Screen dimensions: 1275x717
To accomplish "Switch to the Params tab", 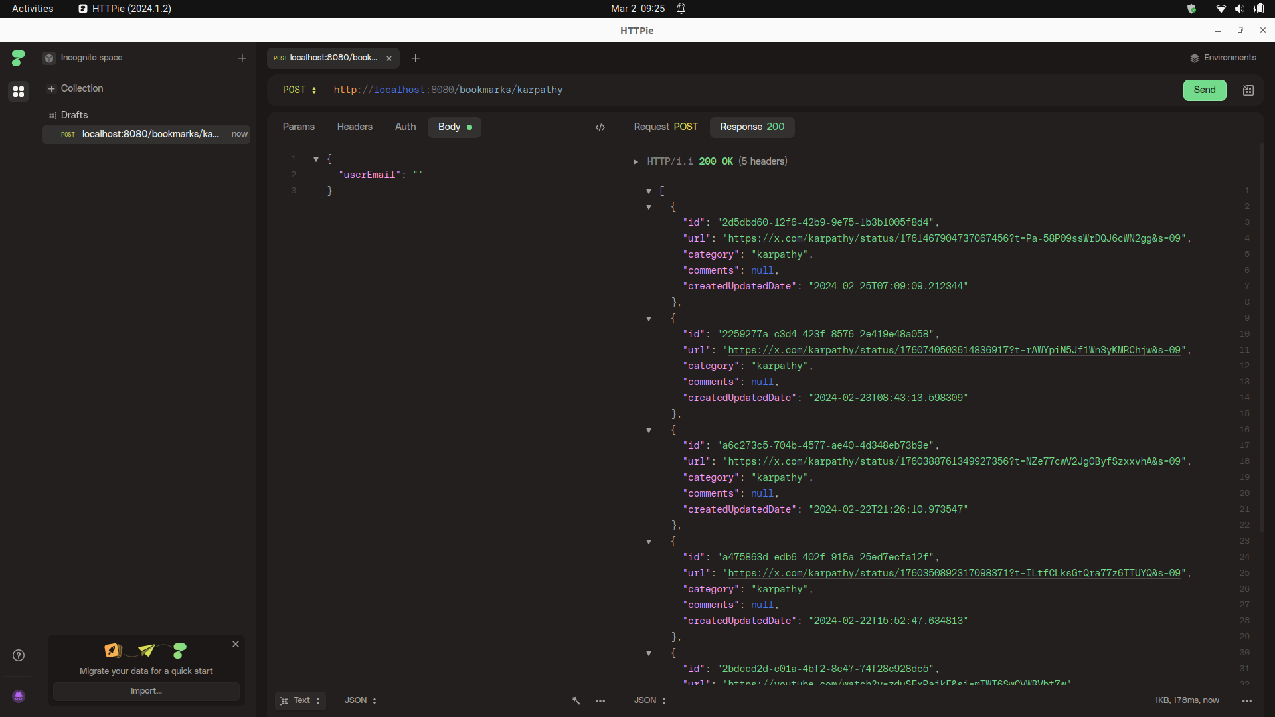I will 299,127.
